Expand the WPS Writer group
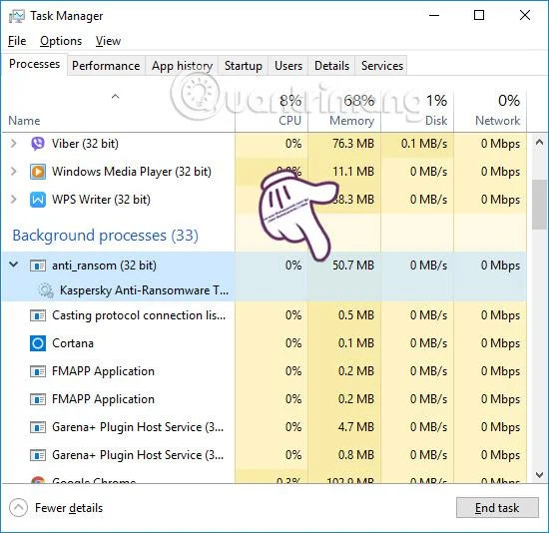 tap(13, 200)
